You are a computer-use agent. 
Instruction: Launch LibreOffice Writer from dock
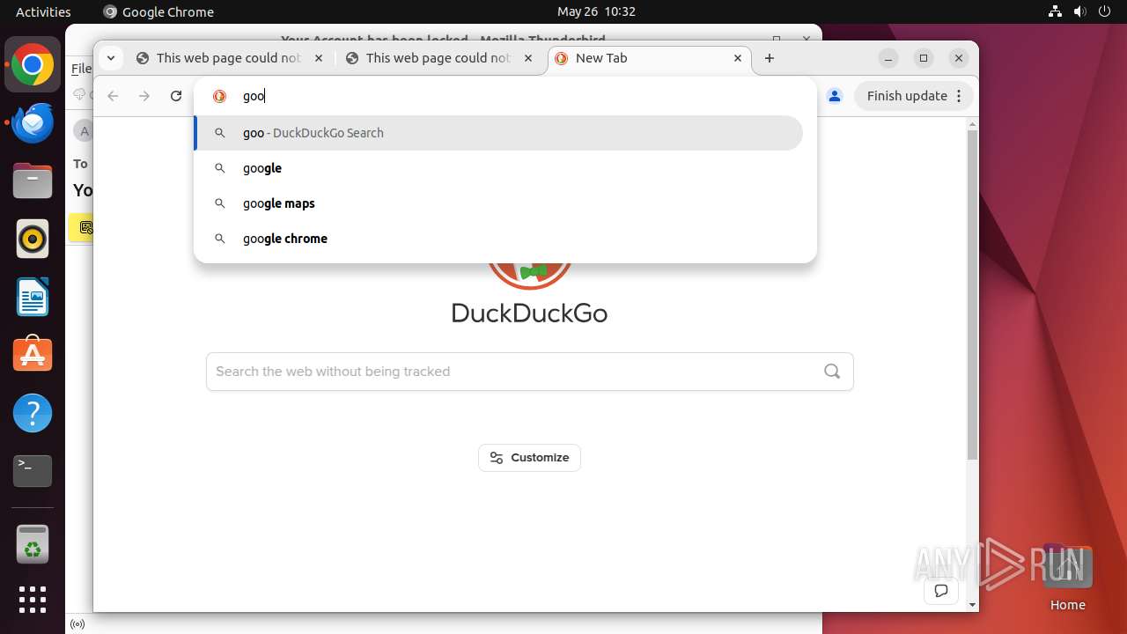[33, 297]
